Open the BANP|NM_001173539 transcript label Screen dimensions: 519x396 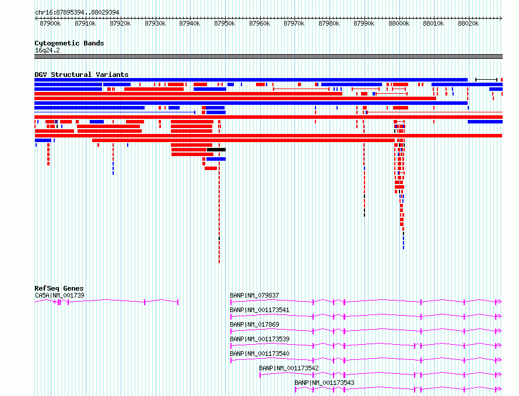(x=260, y=339)
